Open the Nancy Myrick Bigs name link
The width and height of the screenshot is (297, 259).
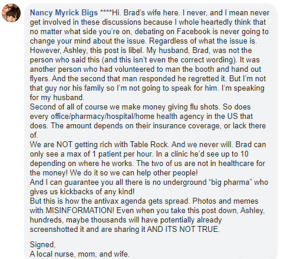pyautogui.click(x=64, y=13)
